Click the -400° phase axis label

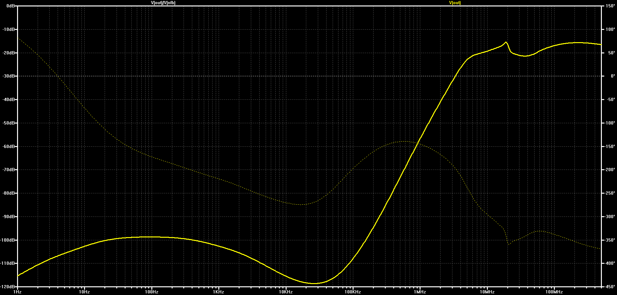coord(609,263)
